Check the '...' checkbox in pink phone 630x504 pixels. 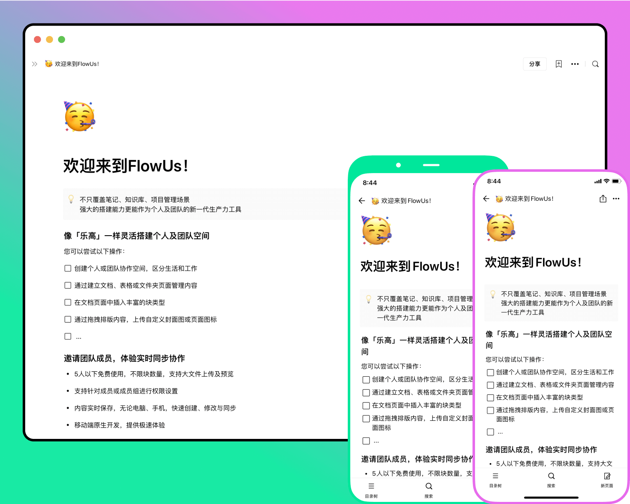(490, 432)
